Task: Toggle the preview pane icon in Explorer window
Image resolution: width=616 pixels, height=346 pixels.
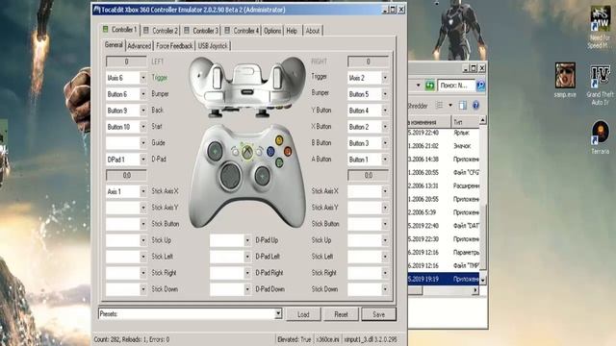Action: [x=463, y=106]
